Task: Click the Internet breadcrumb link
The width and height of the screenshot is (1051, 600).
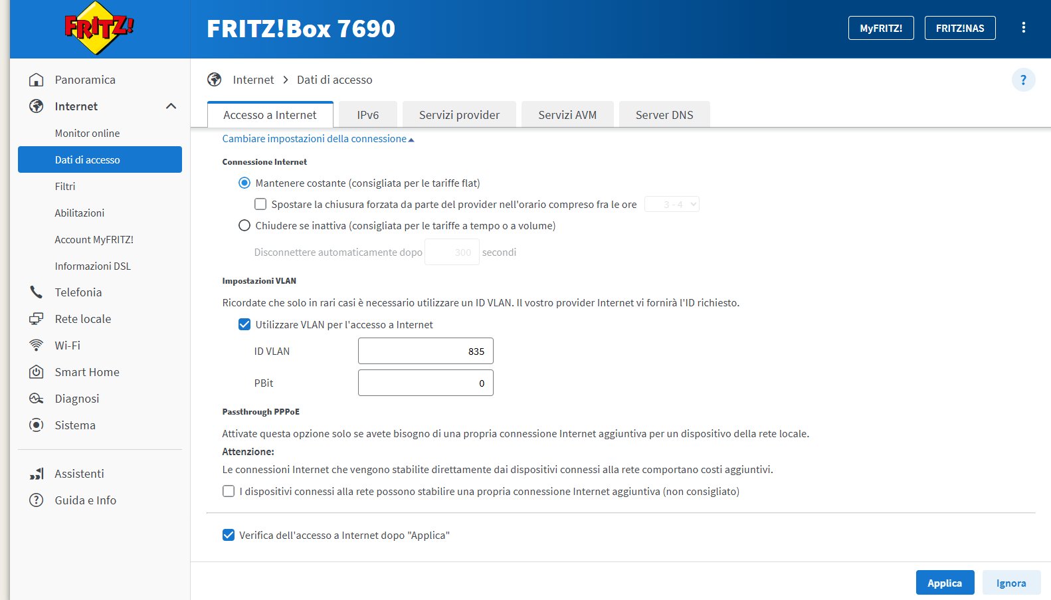Action: click(x=253, y=80)
